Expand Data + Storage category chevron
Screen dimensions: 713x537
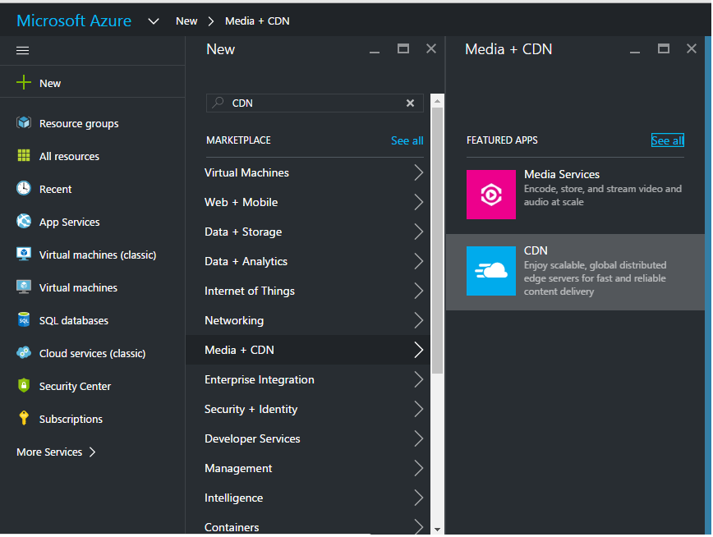coord(419,232)
